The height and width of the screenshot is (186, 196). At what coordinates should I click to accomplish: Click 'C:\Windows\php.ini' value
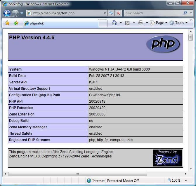(x=105, y=95)
